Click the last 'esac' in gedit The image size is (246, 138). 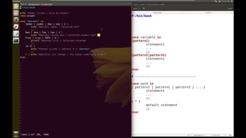(135, 112)
